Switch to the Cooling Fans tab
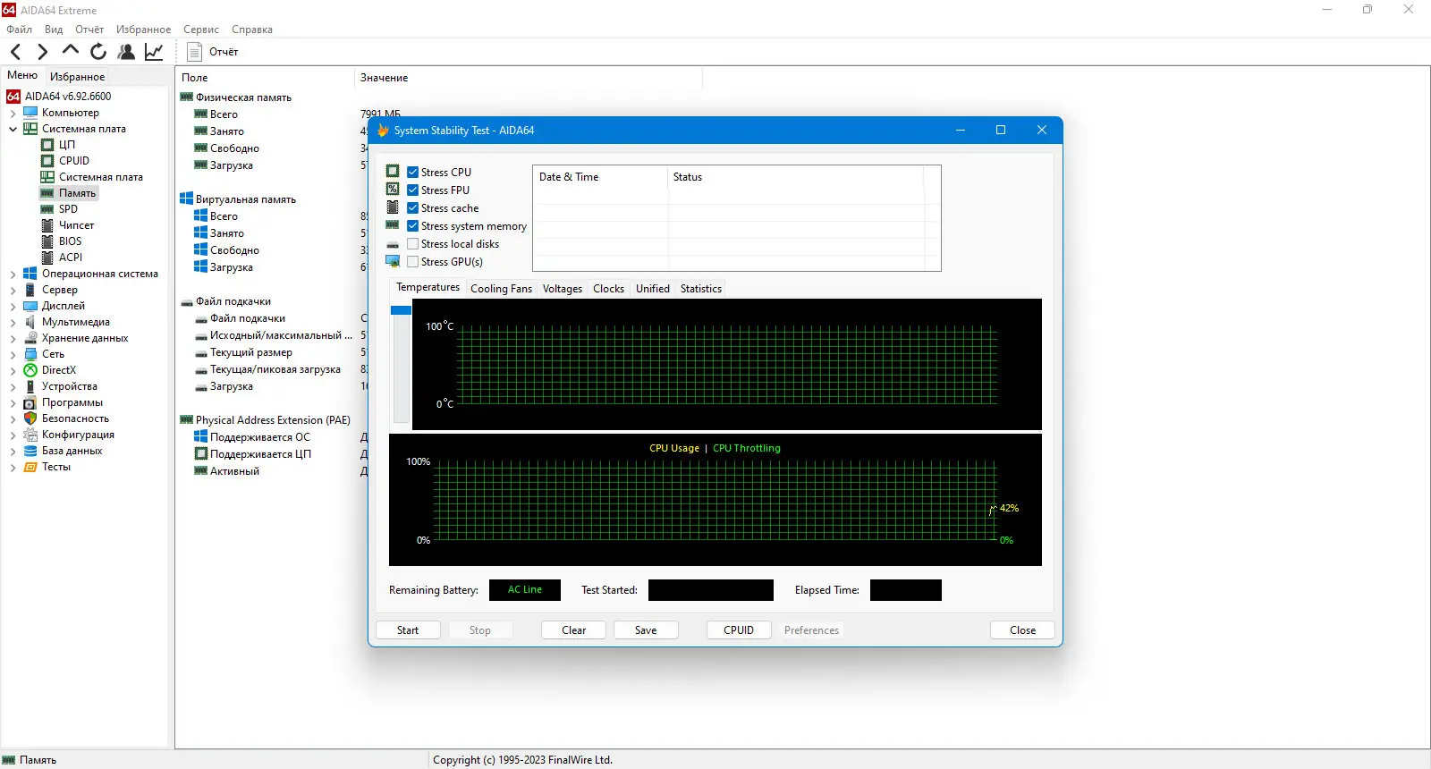This screenshot has width=1431, height=769. pyautogui.click(x=501, y=289)
